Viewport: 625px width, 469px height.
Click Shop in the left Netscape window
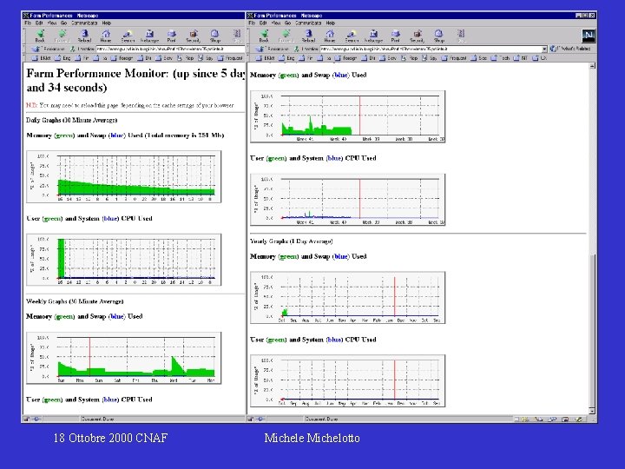pyautogui.click(x=215, y=36)
